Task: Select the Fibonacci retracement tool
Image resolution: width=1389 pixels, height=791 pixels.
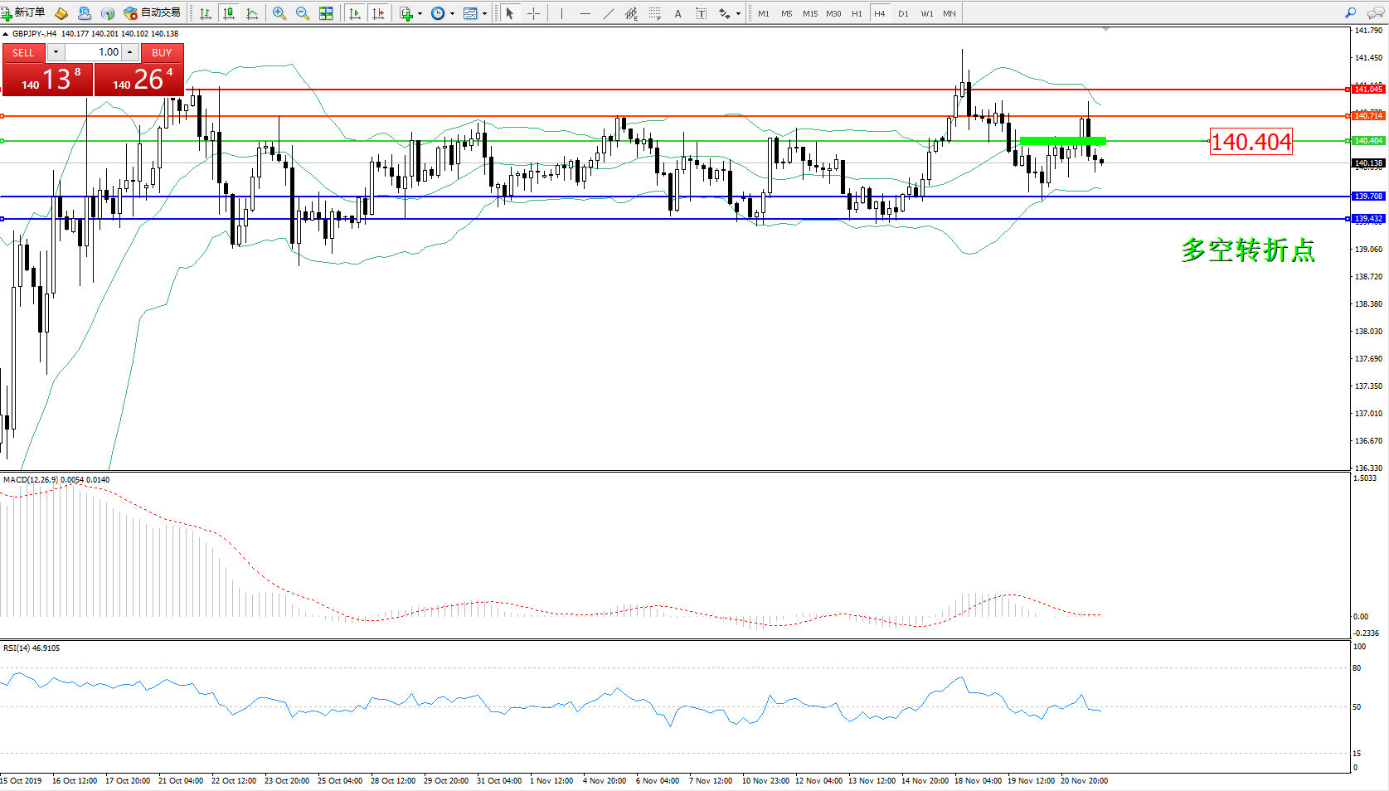Action: point(654,13)
